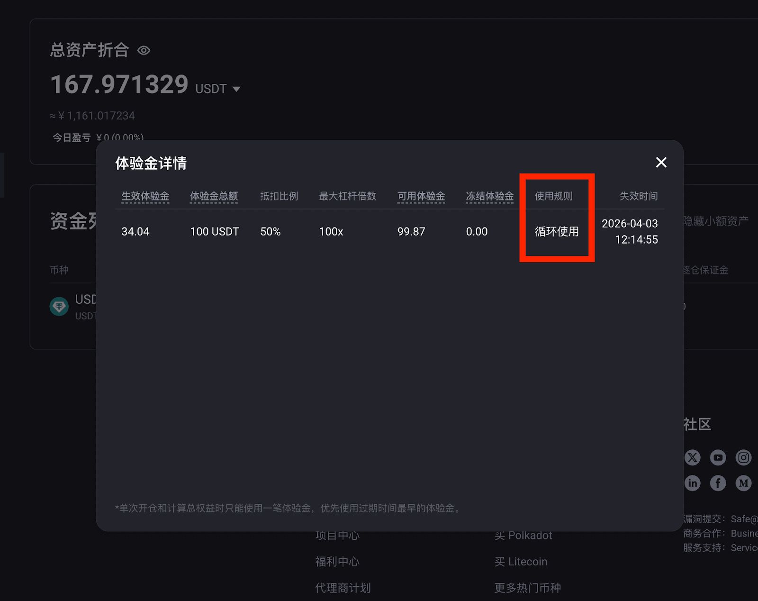
Task: Click the 生效体验金 column header
Action: coord(145,196)
